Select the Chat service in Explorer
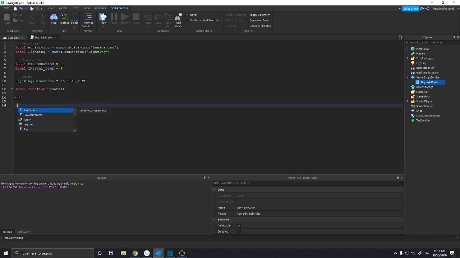460x258 pixels. [419, 111]
